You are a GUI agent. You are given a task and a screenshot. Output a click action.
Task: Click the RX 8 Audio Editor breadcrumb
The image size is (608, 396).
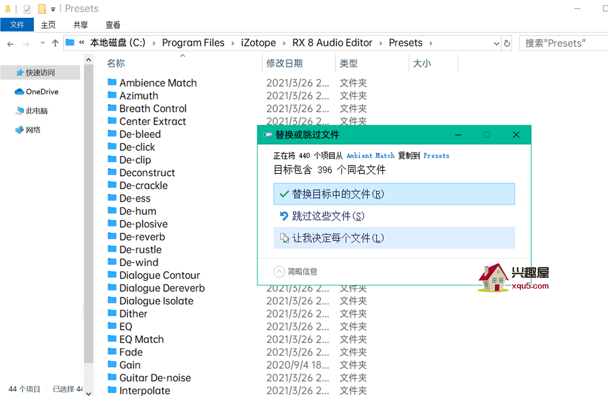click(332, 43)
